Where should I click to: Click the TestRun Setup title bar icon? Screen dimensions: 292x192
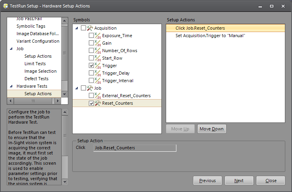coord(6,6)
